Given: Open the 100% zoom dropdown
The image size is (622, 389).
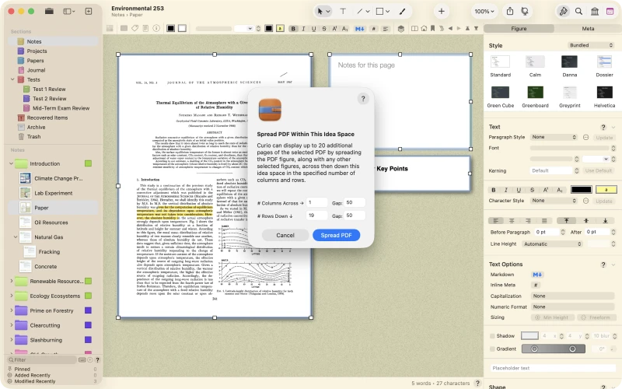Looking at the screenshot, I should 484,12.
